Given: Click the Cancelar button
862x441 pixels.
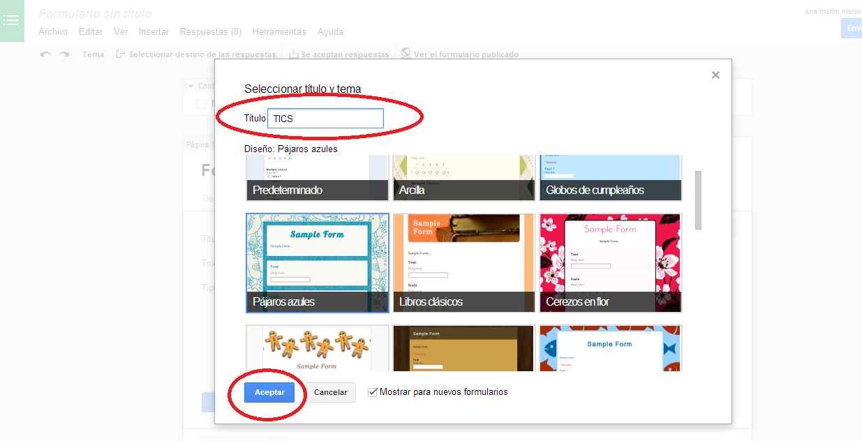Looking at the screenshot, I should click(x=331, y=392).
